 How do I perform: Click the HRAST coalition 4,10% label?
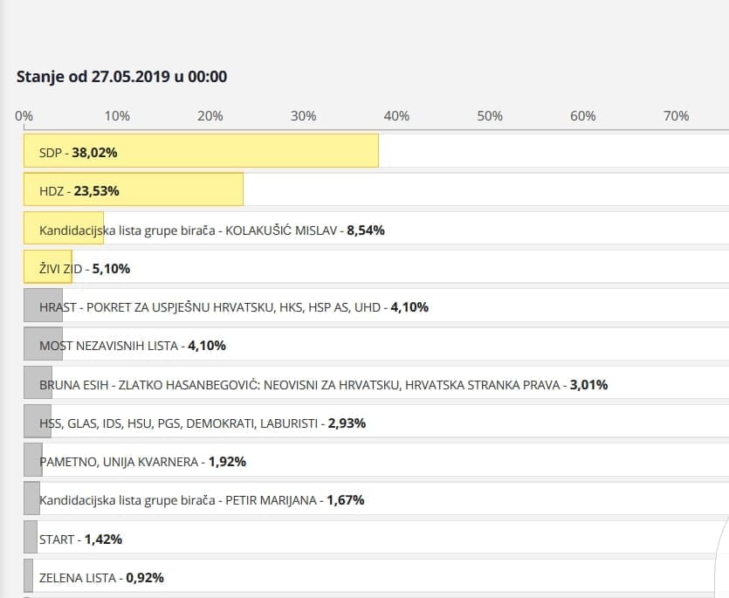point(233,307)
